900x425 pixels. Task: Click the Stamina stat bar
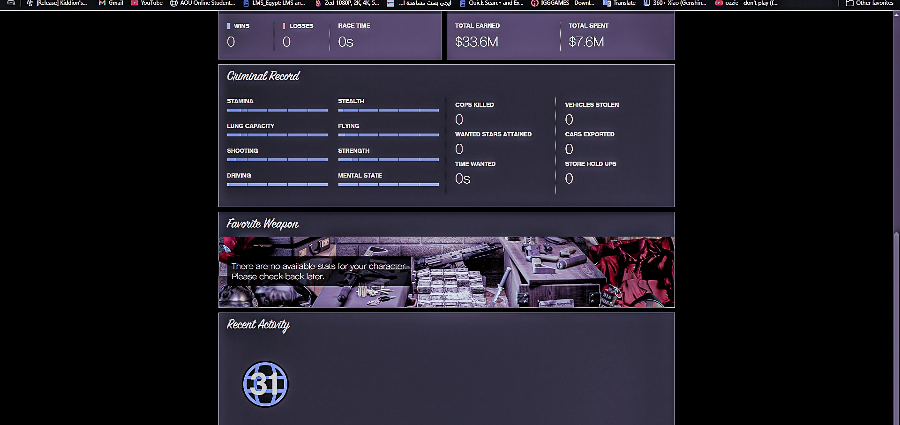(277, 110)
